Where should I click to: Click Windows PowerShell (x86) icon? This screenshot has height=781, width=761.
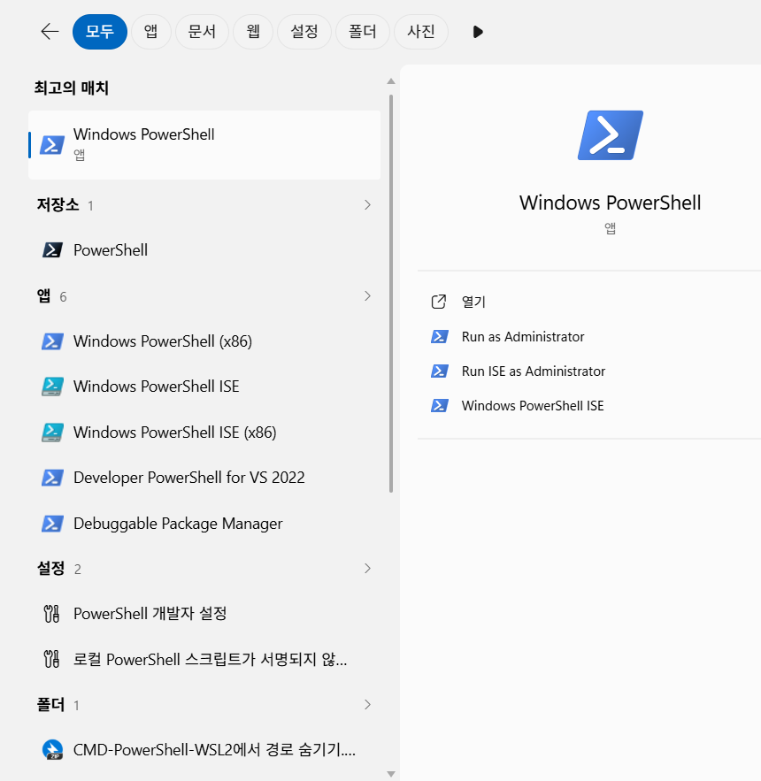point(52,341)
